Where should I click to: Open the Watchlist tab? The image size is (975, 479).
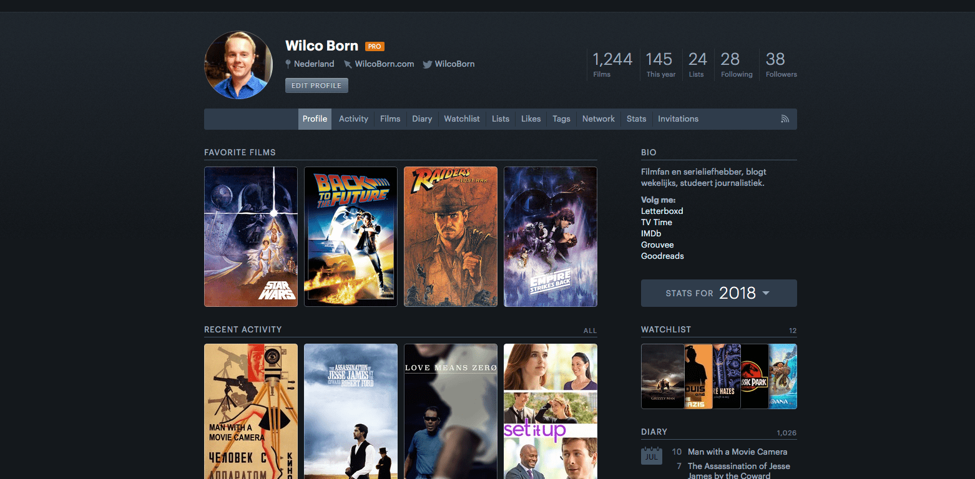461,119
